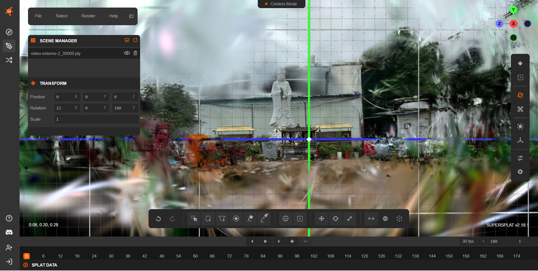This screenshot has width=538, height=271.
Task: Open the File menu
Action: (38, 16)
